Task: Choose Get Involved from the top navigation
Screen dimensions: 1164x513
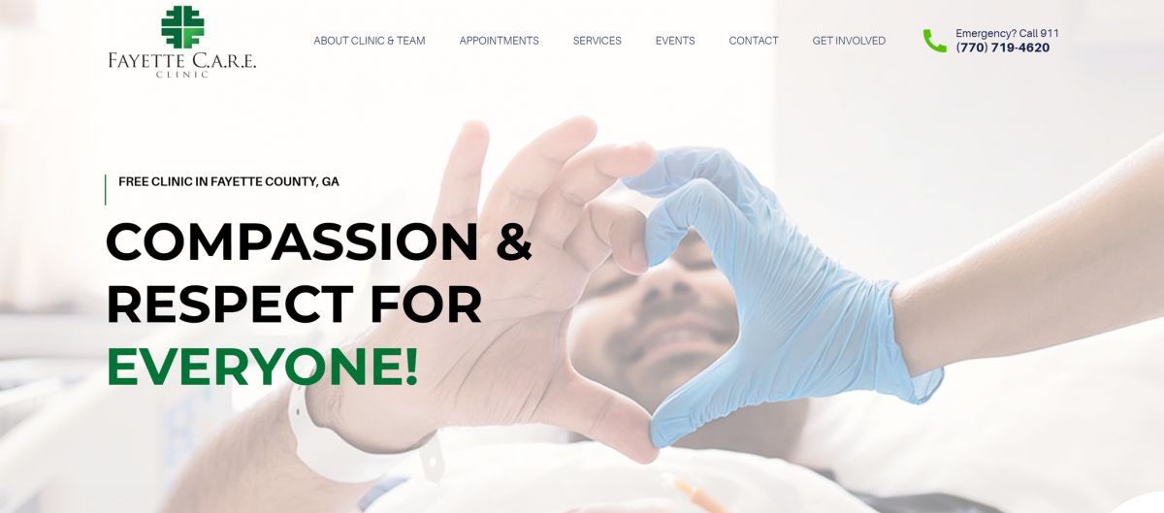Action: pos(849,41)
